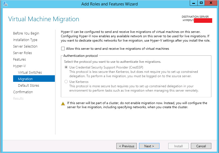Go to the Before You Begin step
219x153 pixels.
click(26, 33)
